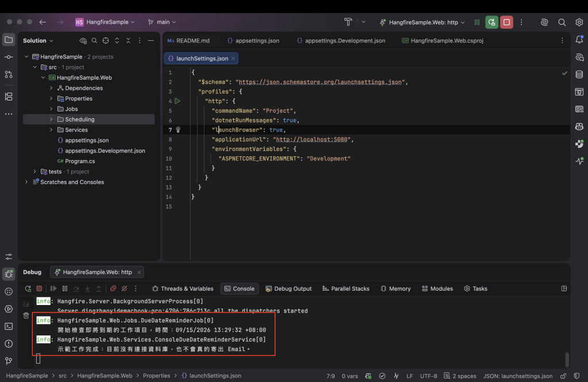Toggle mute breakpoints icon
The image size is (588, 382).
pos(125,288)
